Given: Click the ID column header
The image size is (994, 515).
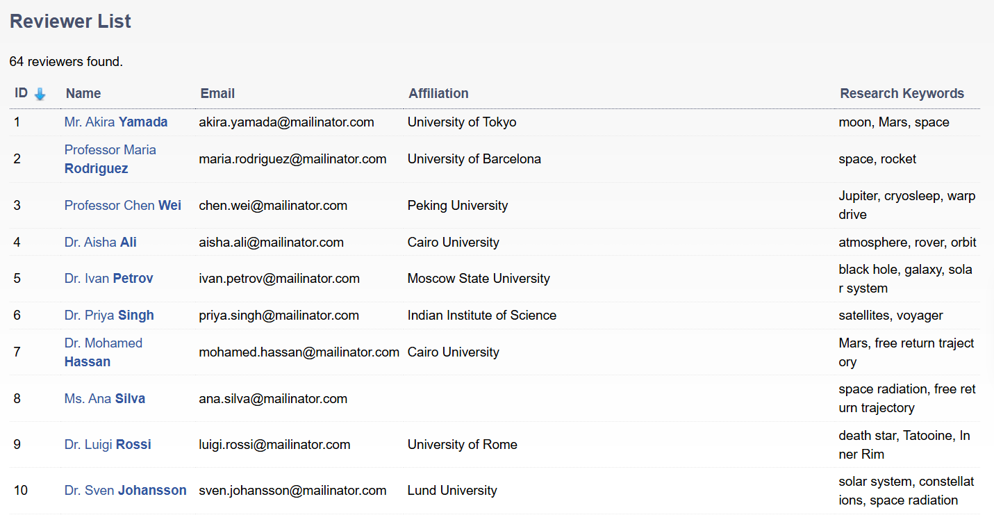Looking at the screenshot, I should click(22, 93).
